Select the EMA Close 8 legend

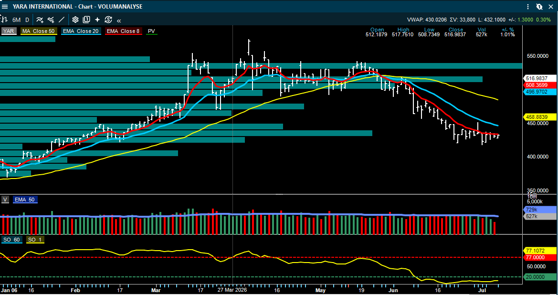(x=123, y=31)
